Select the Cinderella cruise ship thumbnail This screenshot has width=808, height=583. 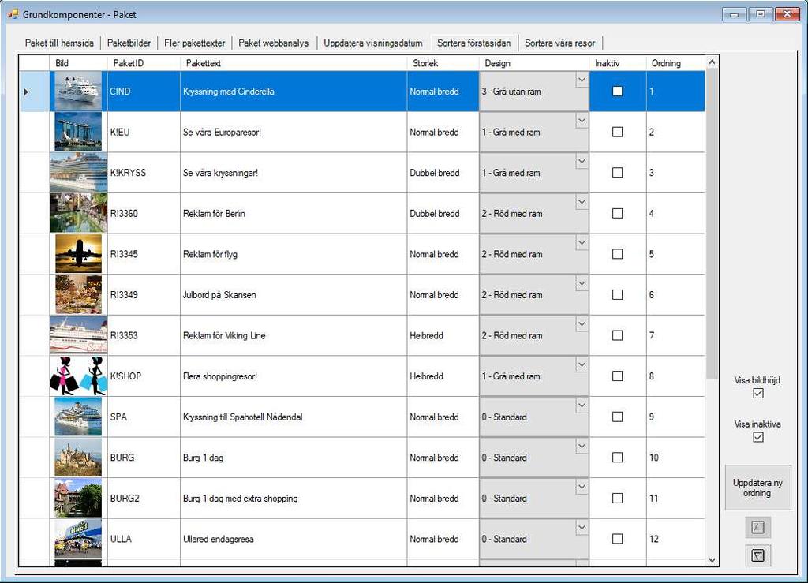pyautogui.click(x=78, y=92)
